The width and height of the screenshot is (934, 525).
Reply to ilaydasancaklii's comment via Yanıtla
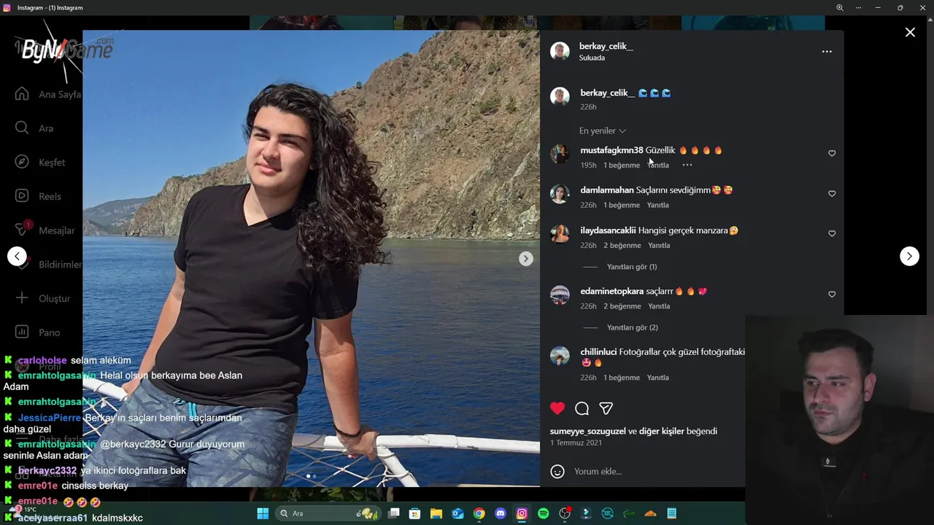pos(659,245)
